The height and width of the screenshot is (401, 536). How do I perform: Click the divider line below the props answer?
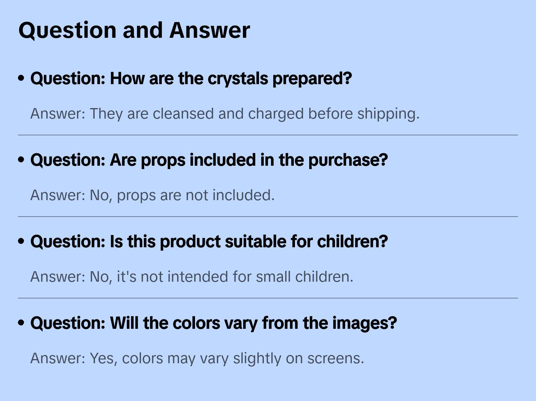click(268, 217)
